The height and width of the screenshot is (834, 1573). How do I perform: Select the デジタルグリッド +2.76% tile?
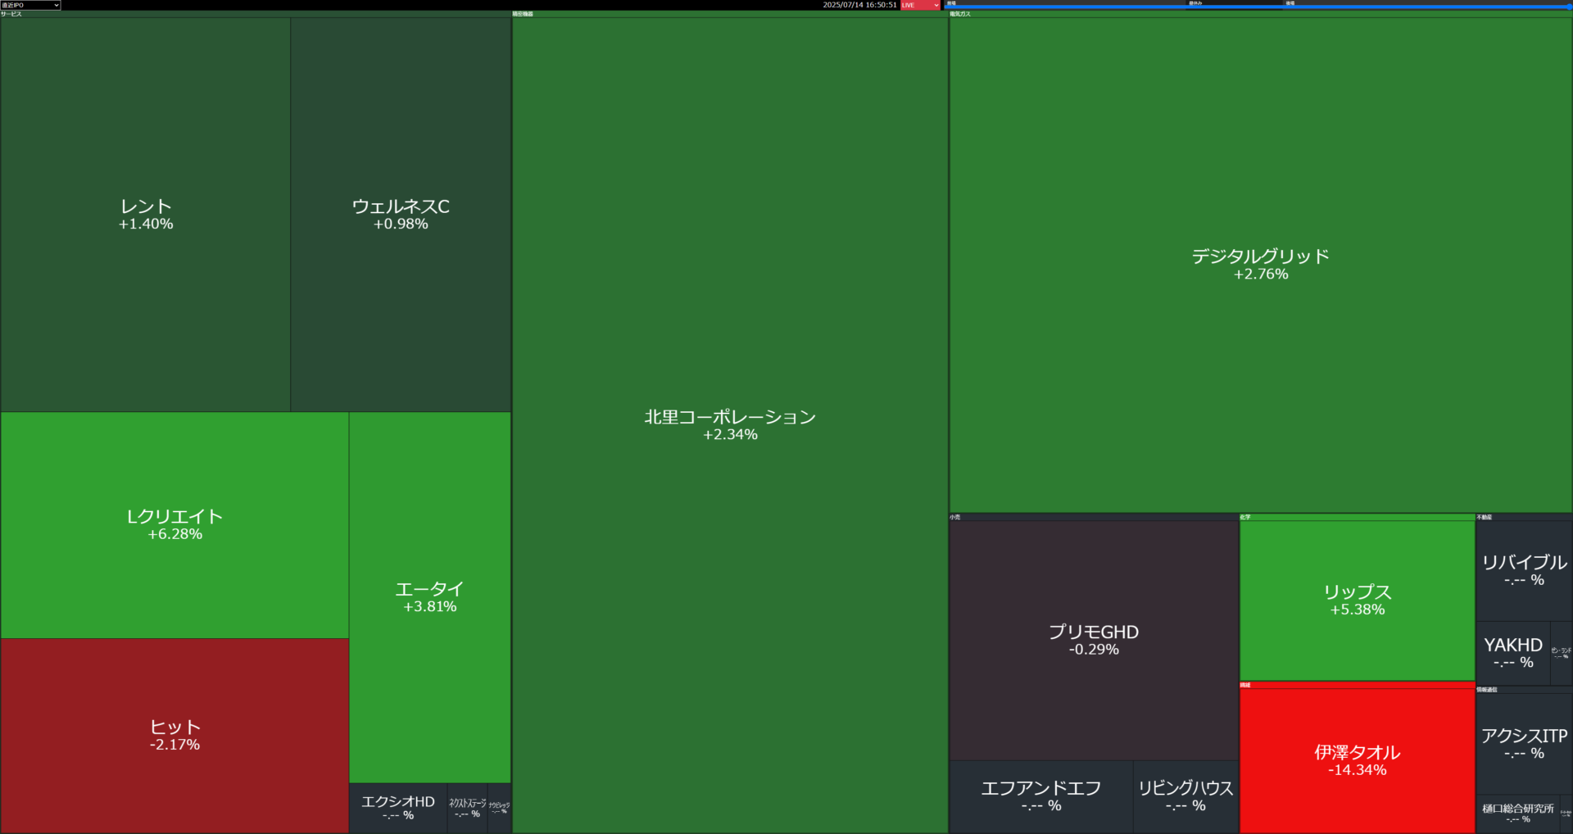(1261, 265)
